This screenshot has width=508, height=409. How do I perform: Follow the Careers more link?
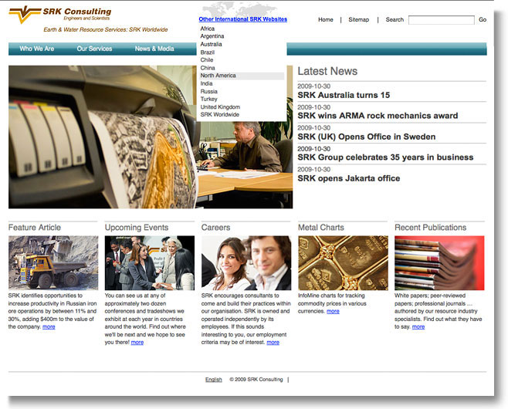tap(273, 343)
